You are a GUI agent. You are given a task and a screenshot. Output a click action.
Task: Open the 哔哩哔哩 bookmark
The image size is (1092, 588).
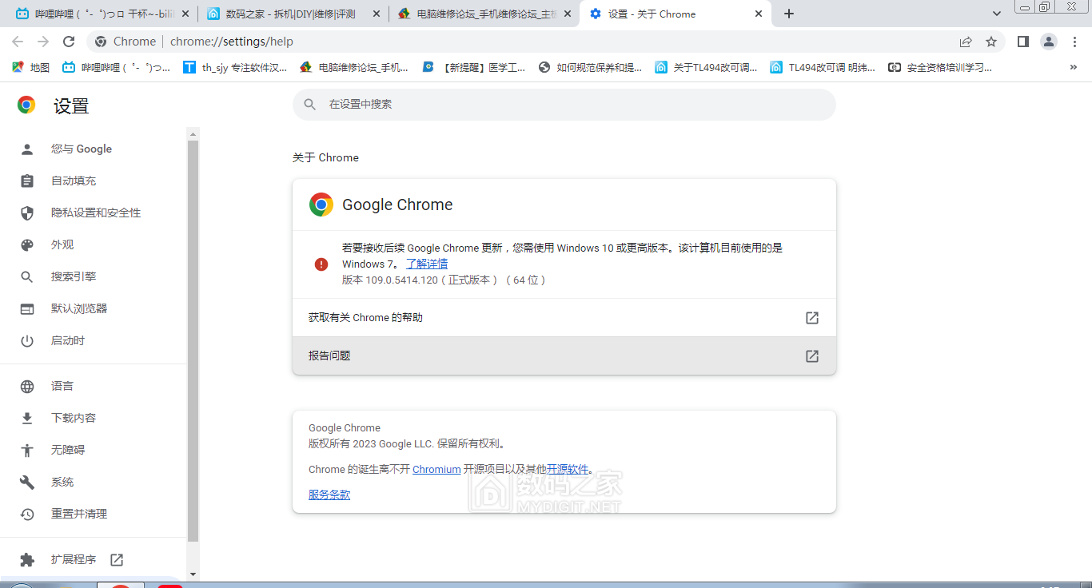coord(117,68)
